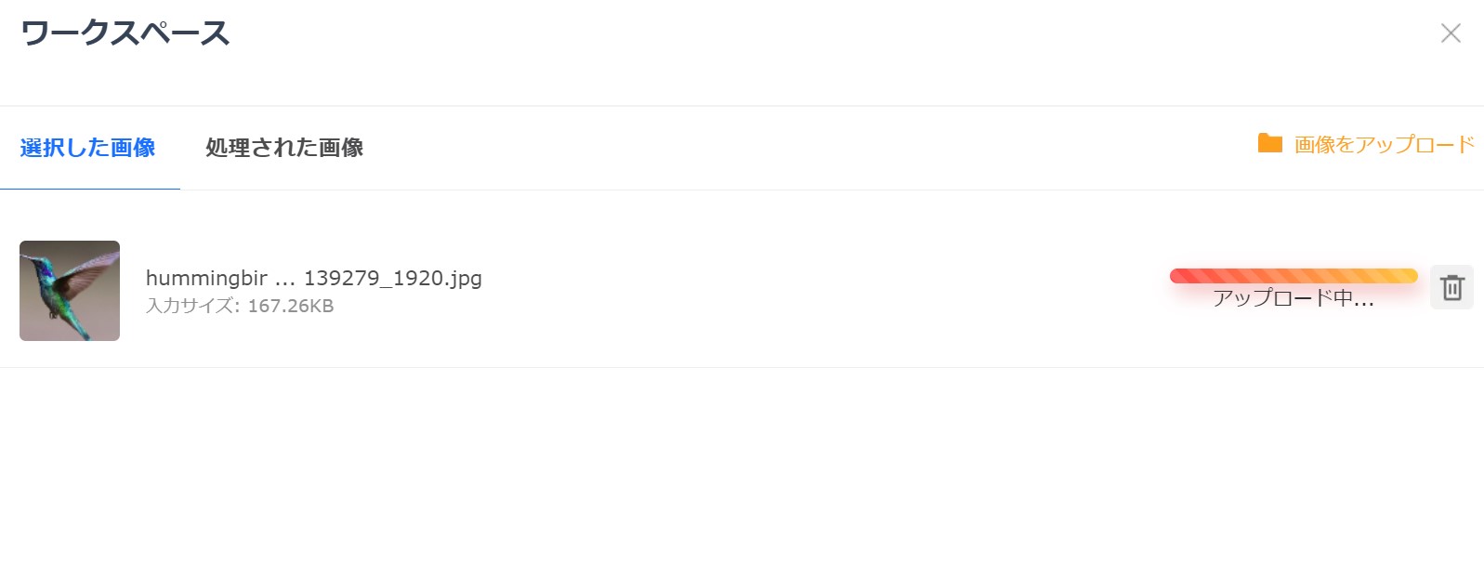1484x577 pixels.
Task: Close the ワークスペース dialog
Action: point(1450,33)
